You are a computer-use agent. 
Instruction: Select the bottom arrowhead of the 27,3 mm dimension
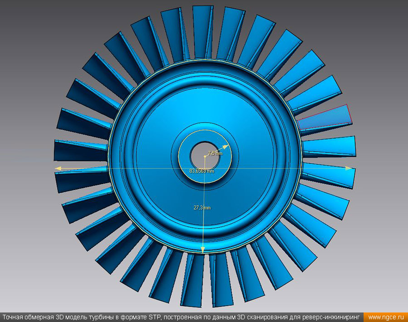click(203, 249)
